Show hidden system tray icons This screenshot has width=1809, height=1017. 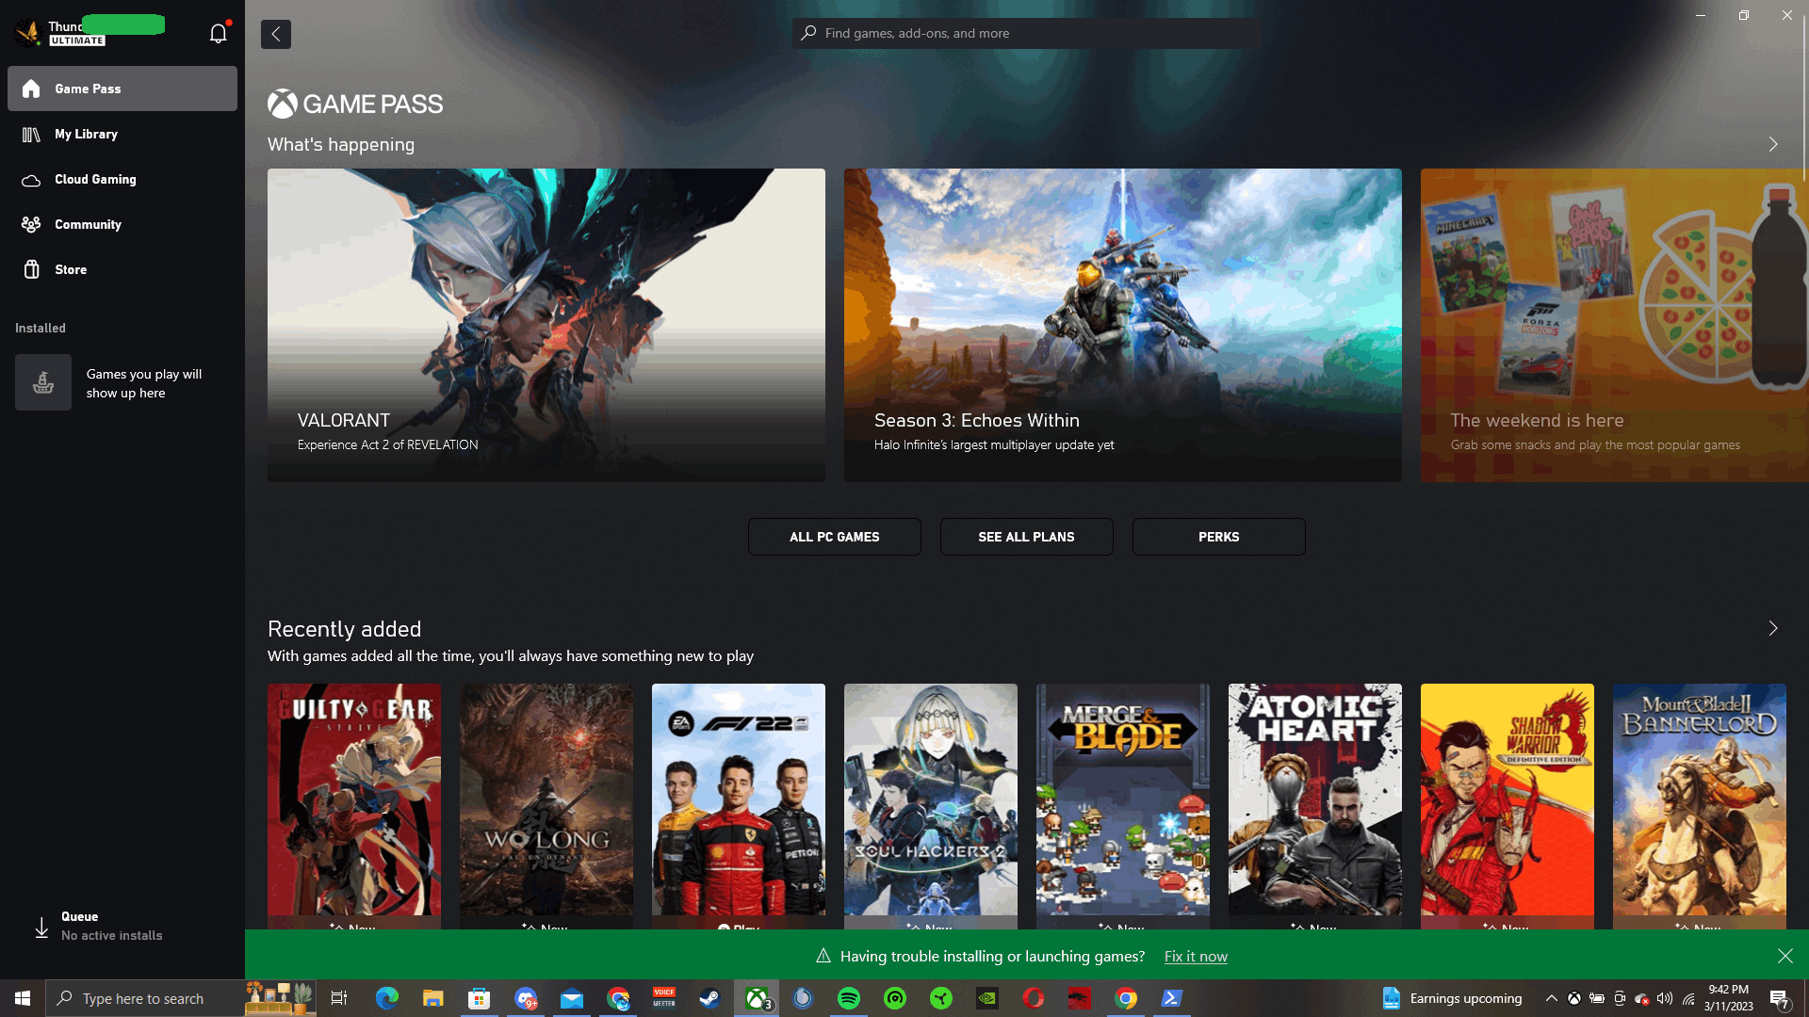(x=1551, y=998)
